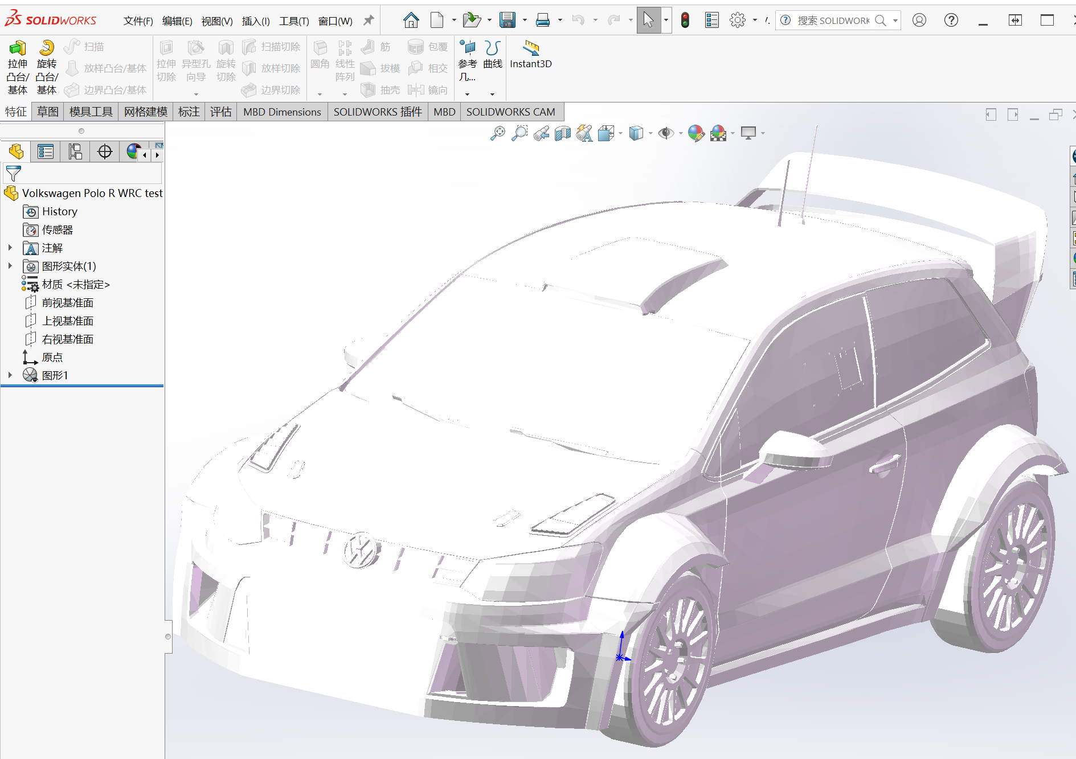
Task: Click the Dynamic Annotation Views icon
Action: tap(584, 133)
